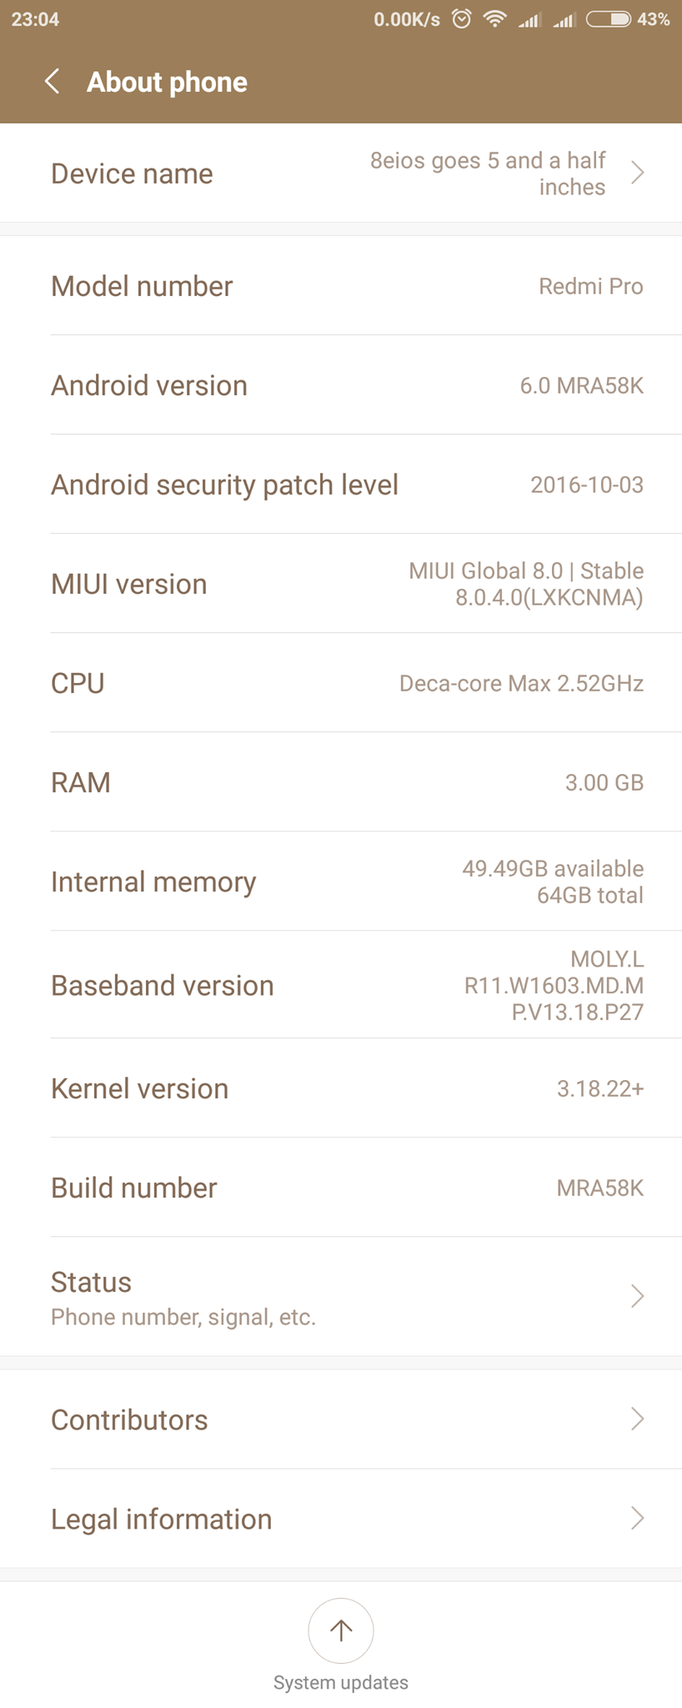Tap the Kernel version row
Image resolution: width=682 pixels, height=1708 pixels.
341,1088
